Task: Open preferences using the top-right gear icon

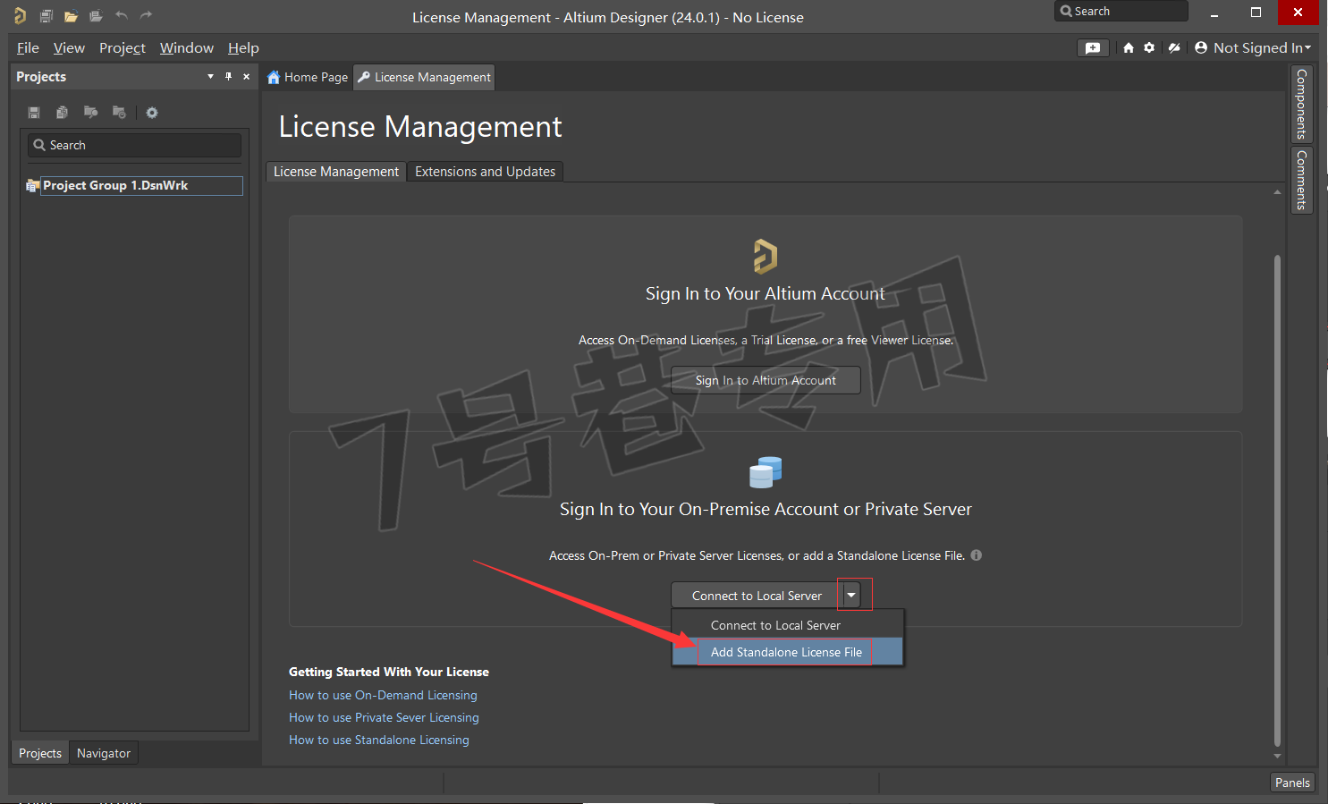Action: point(1149,48)
